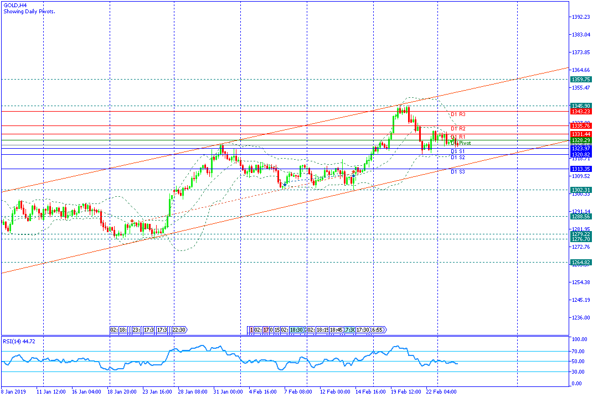The image size is (598, 398).
Task: Click the 1359.75 level price tag
Action: [581, 80]
